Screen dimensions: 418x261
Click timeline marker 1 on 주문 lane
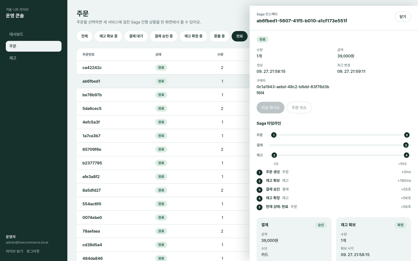point(274,135)
